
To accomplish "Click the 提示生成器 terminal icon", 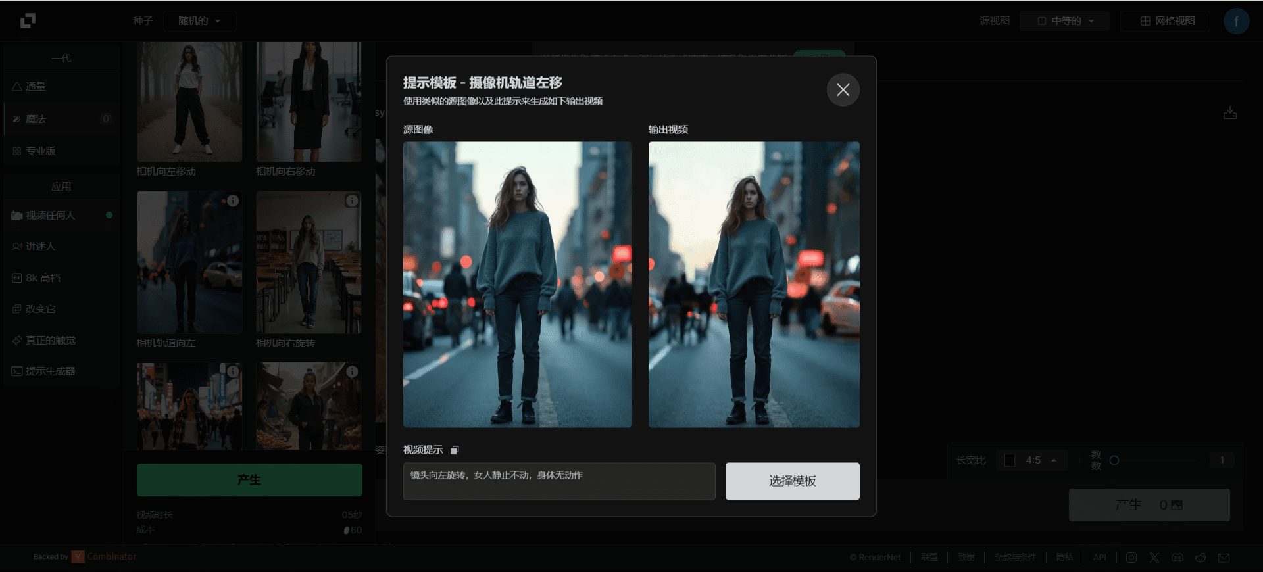I will click(16, 371).
